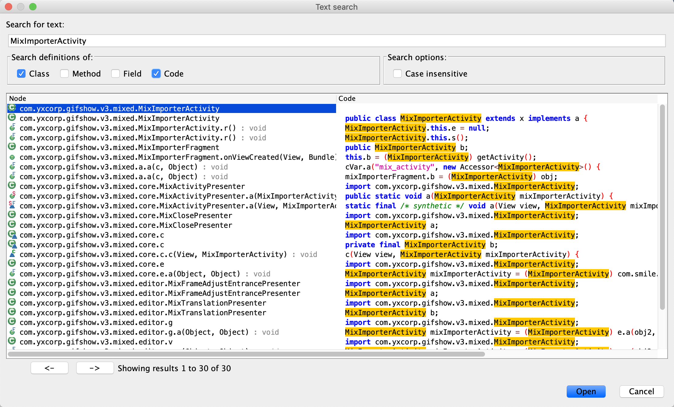The image size is (674, 407).
Task: Uncheck the Class checkbox
Action: click(x=21, y=74)
